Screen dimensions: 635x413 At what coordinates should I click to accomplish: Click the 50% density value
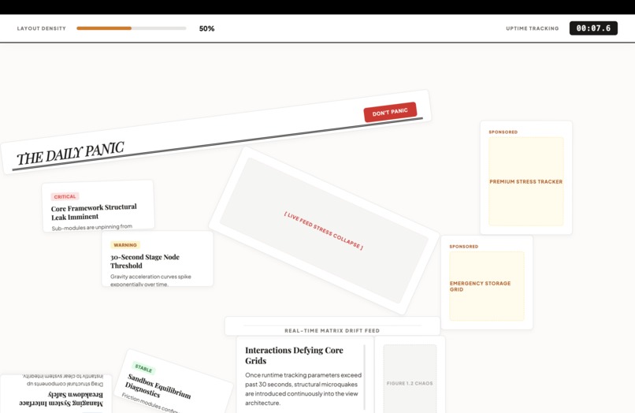[x=206, y=28]
